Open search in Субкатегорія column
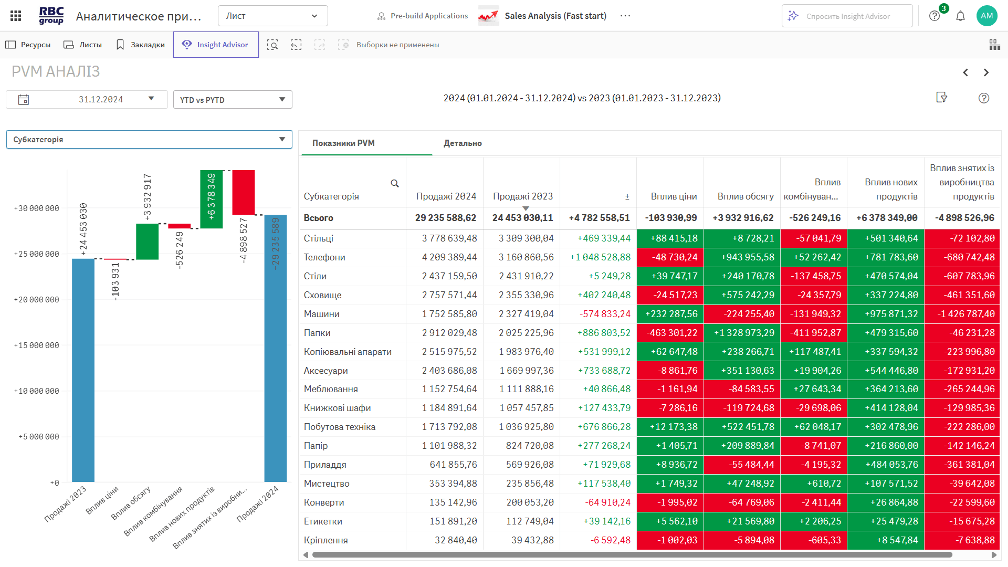This screenshot has height=567, width=1008. tap(395, 183)
